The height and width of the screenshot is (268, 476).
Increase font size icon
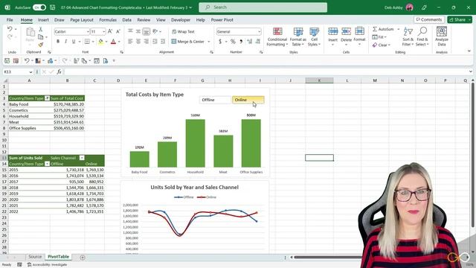click(110, 31)
